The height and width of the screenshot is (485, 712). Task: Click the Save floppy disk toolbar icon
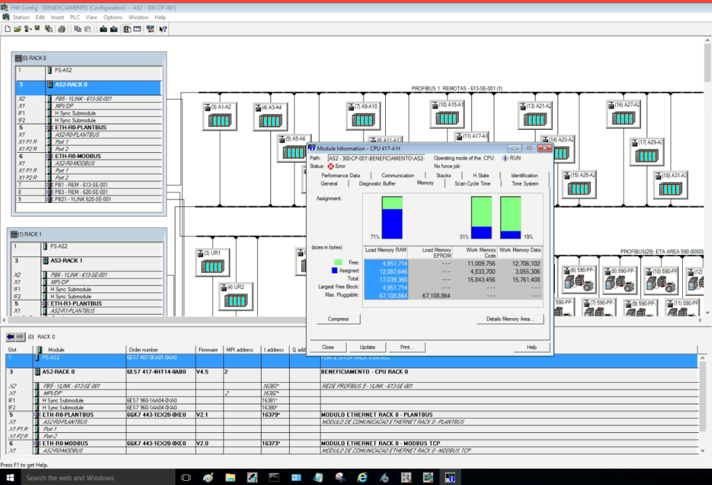pyautogui.click(x=38, y=28)
